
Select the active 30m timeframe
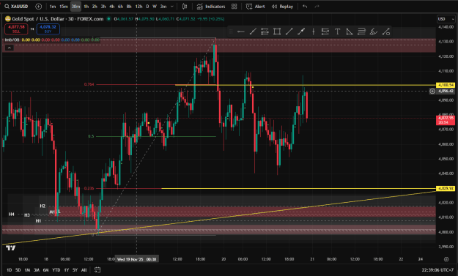pyautogui.click(x=75, y=7)
